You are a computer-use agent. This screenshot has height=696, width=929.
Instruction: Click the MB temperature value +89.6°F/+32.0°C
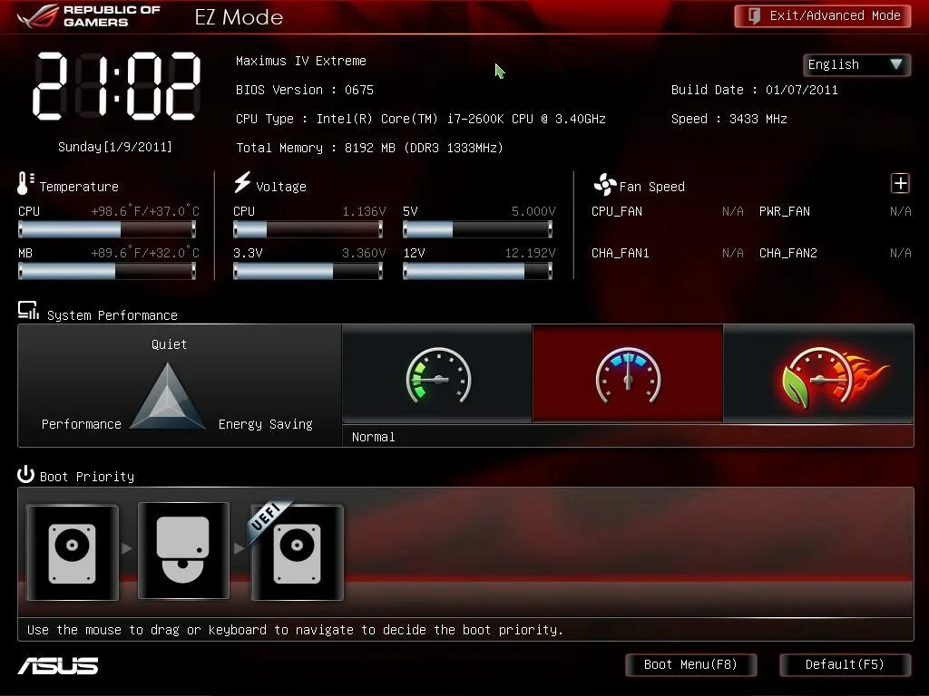(145, 254)
